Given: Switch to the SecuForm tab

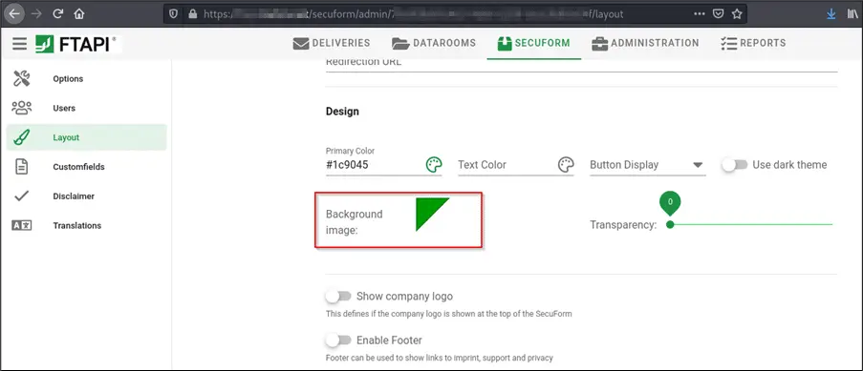Looking at the screenshot, I should (x=533, y=43).
